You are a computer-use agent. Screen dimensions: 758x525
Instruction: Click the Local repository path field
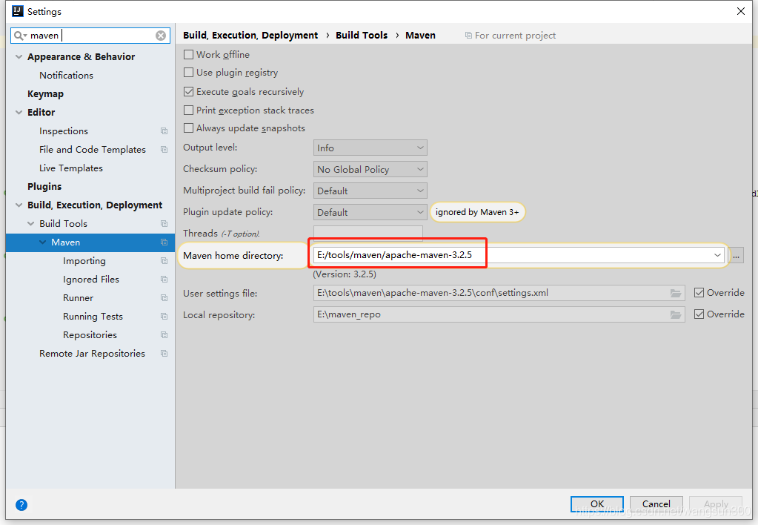[499, 314]
